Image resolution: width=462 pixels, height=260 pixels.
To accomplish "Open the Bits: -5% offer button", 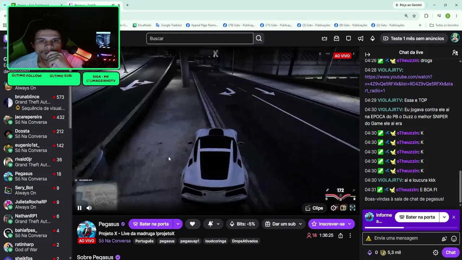I will click(242, 224).
